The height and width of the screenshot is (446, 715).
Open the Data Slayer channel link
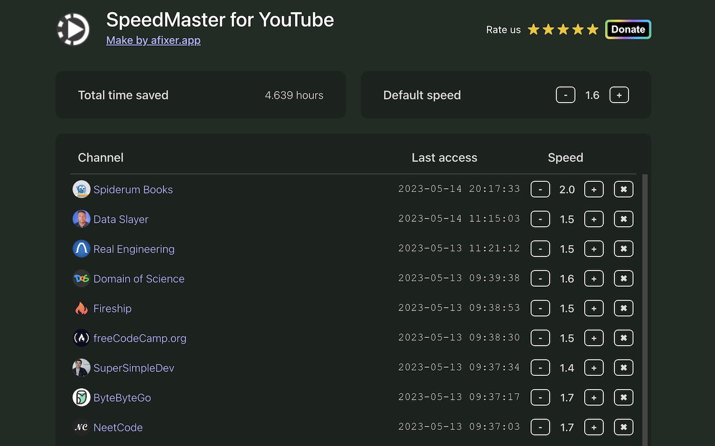121,219
